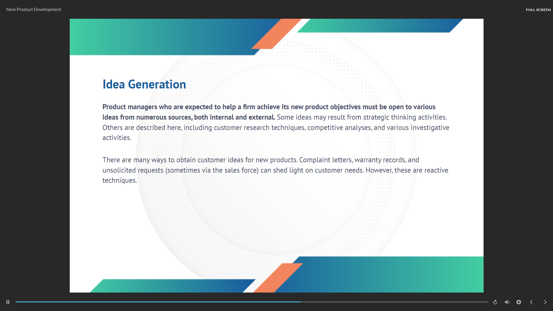Click the FULL SCREEN button
The image size is (553, 311).
[x=538, y=10]
